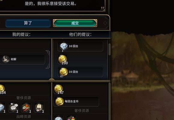This screenshot has height=120, width=174.
Task: Offer my spices luxury resource
Action: (26, 107)
